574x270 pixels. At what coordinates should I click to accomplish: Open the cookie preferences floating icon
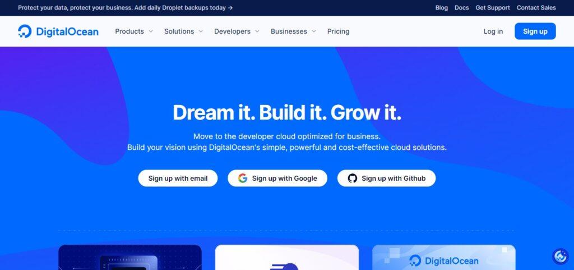[560, 257]
